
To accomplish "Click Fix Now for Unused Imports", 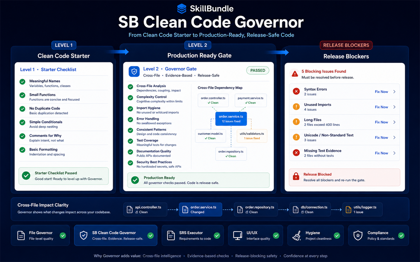I will (x=381, y=107).
